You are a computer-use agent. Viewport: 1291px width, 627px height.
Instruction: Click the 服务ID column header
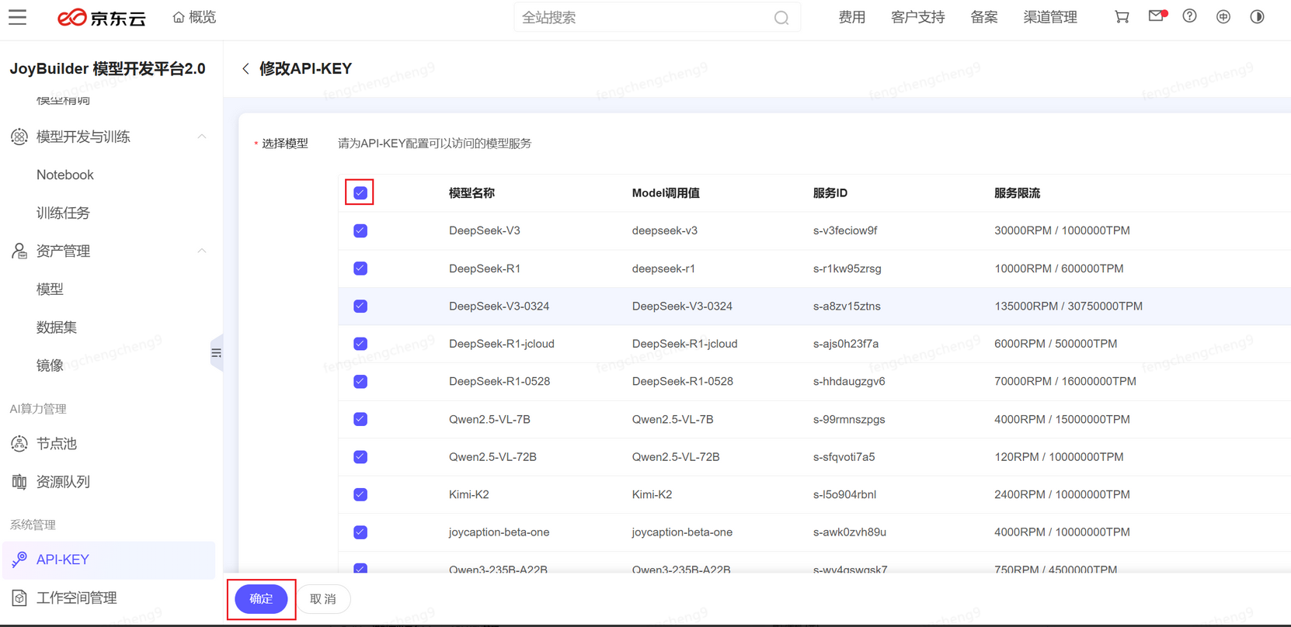point(830,193)
